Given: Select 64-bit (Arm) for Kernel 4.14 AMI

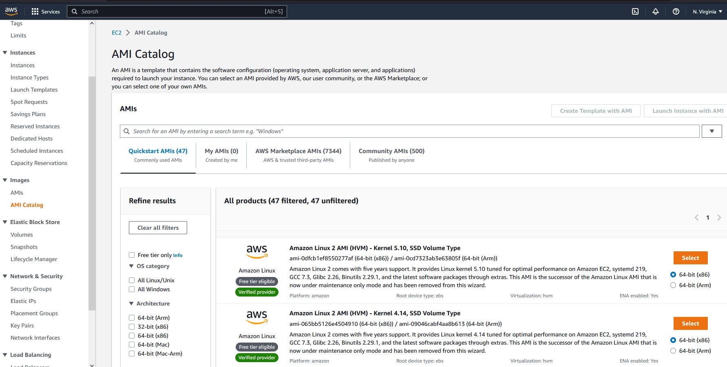Looking at the screenshot, I should coord(673,351).
